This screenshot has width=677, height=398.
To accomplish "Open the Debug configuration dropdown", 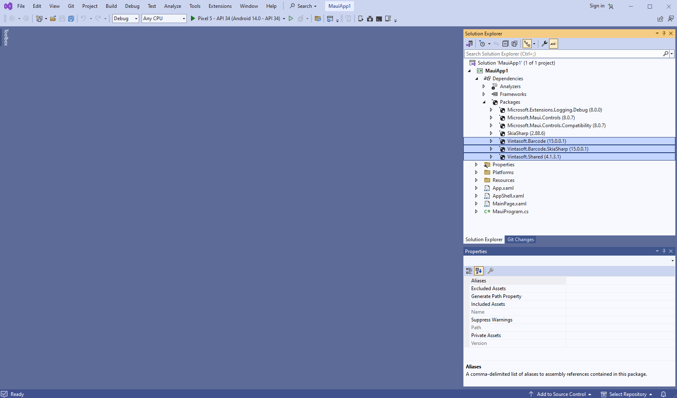I will [126, 19].
